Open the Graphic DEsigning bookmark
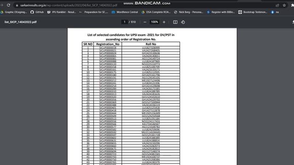 click(x=14, y=12)
